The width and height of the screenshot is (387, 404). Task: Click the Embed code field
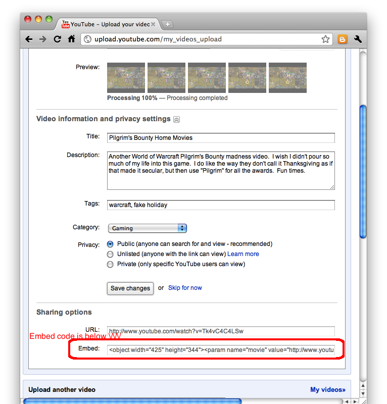tap(221, 350)
